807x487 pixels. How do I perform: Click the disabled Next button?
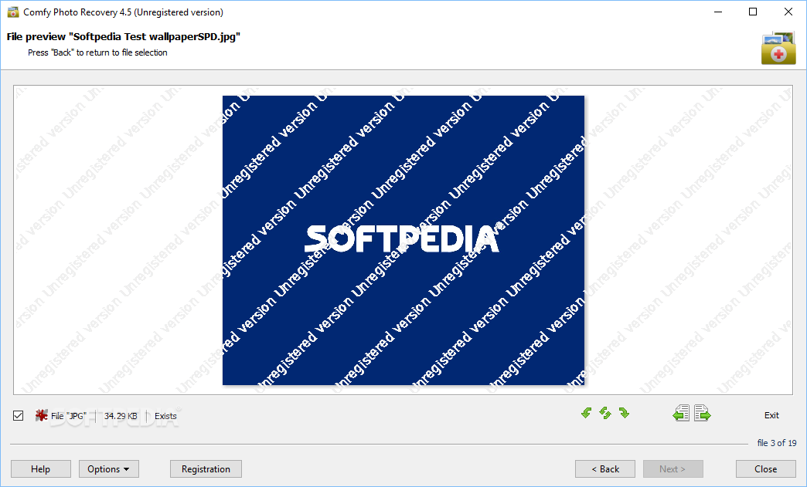673,469
